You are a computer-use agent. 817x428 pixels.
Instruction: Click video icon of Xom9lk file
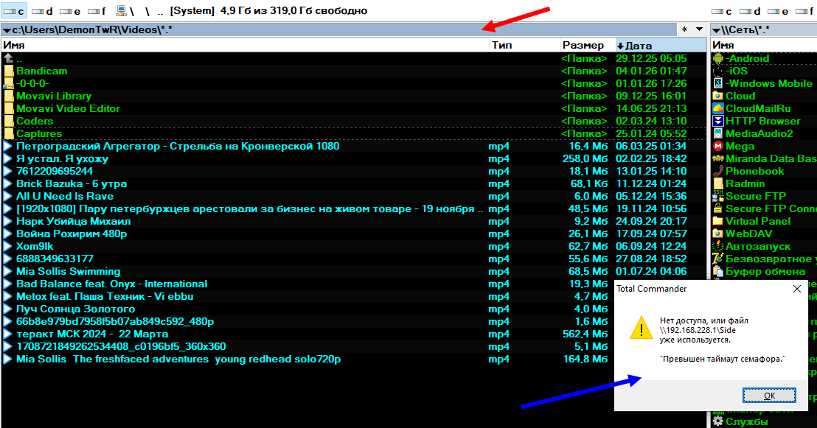8,246
